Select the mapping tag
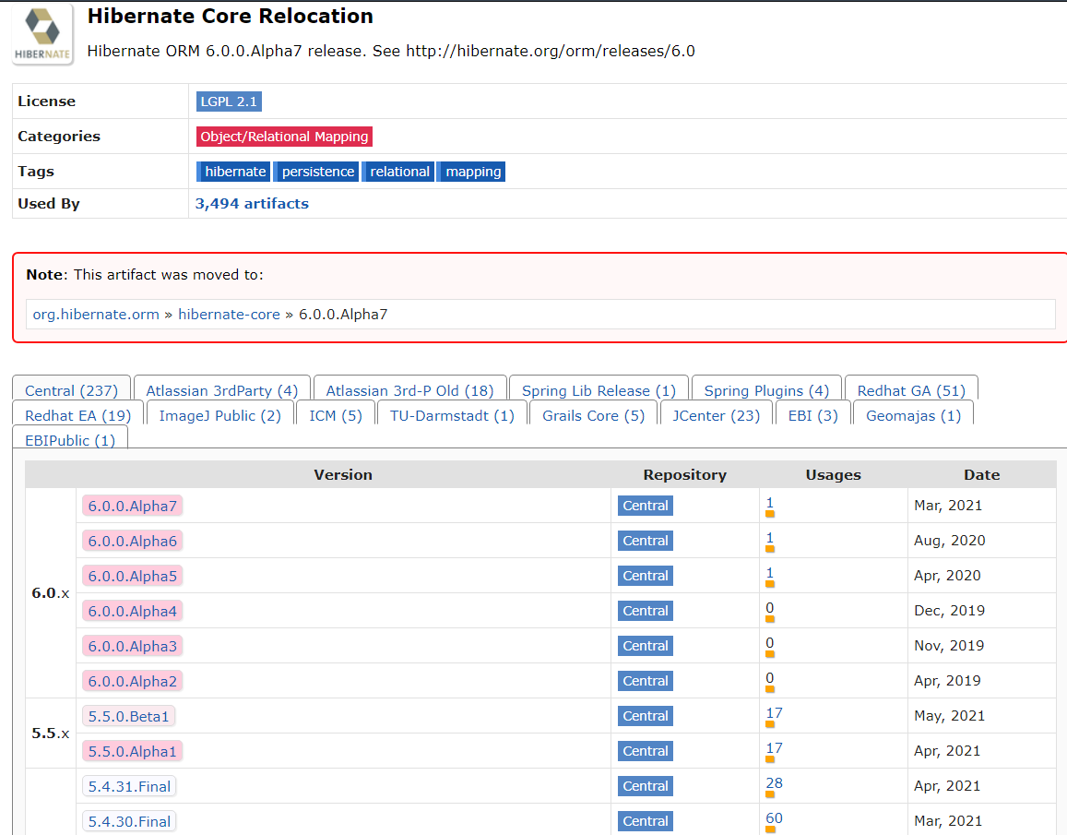This screenshot has width=1067, height=835. [x=471, y=172]
